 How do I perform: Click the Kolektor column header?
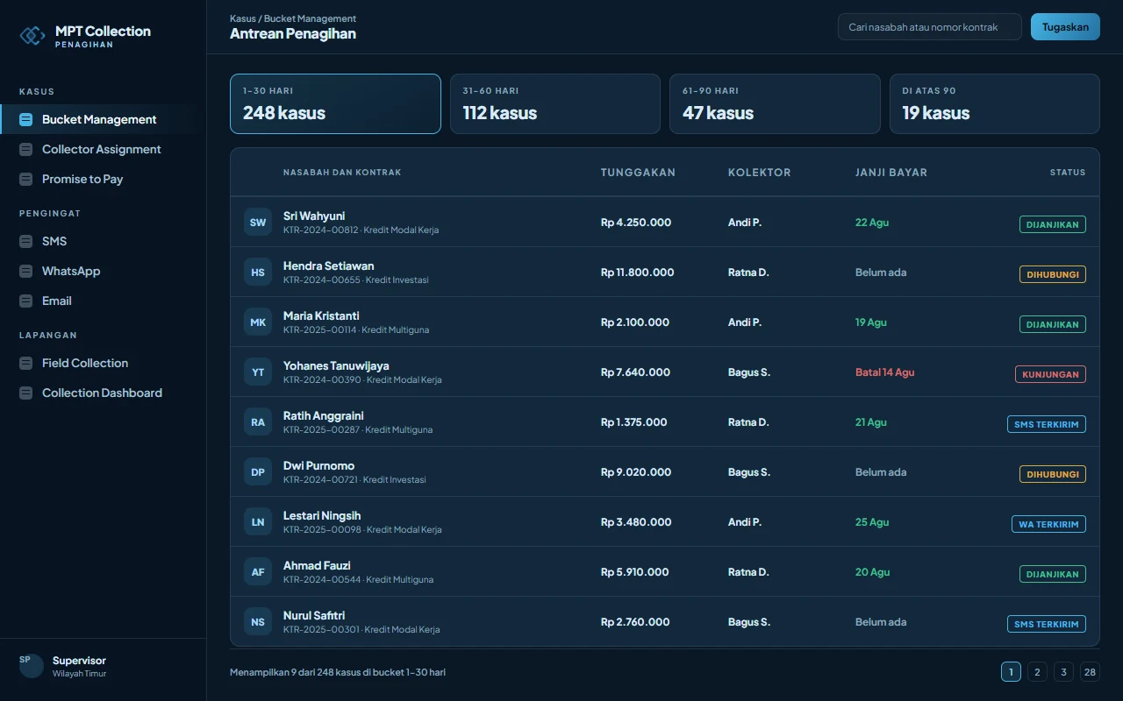tap(760, 173)
